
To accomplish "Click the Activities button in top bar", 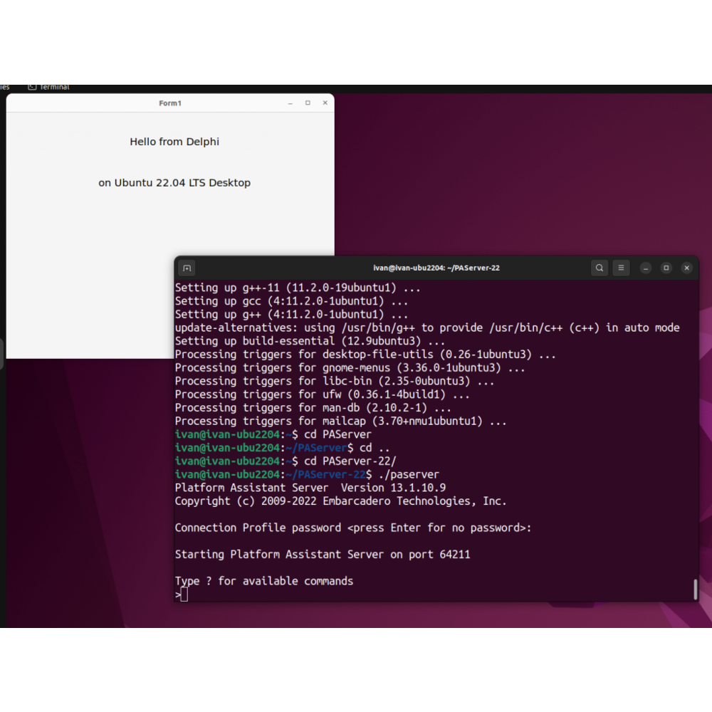I will [4, 87].
